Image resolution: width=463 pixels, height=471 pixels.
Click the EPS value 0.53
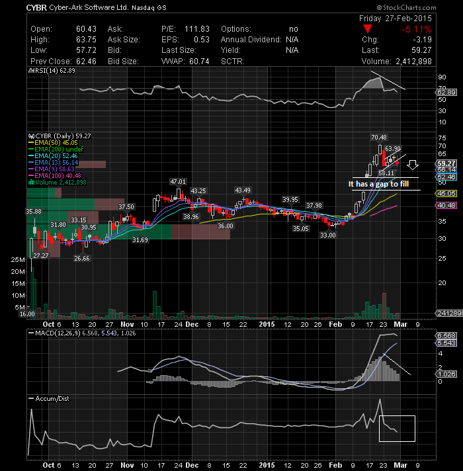[202, 40]
